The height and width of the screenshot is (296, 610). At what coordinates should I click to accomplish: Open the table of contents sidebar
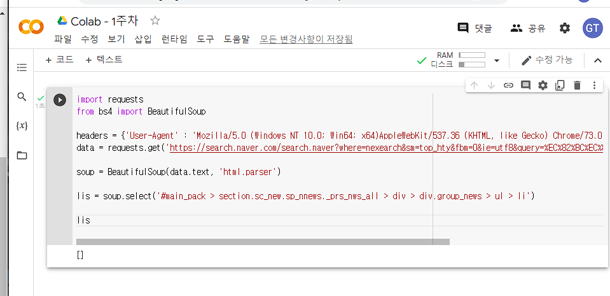(x=22, y=67)
